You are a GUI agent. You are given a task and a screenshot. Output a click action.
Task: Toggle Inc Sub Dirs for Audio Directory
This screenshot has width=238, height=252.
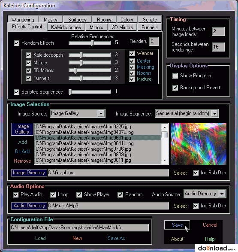[x=196, y=206]
